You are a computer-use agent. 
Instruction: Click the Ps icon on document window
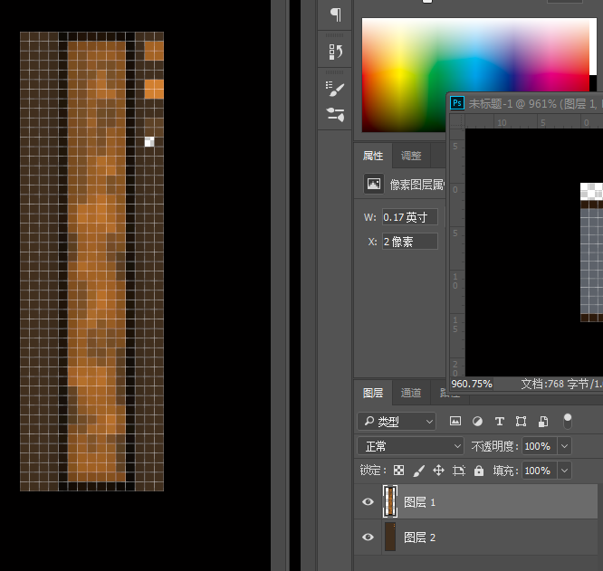pyautogui.click(x=457, y=103)
